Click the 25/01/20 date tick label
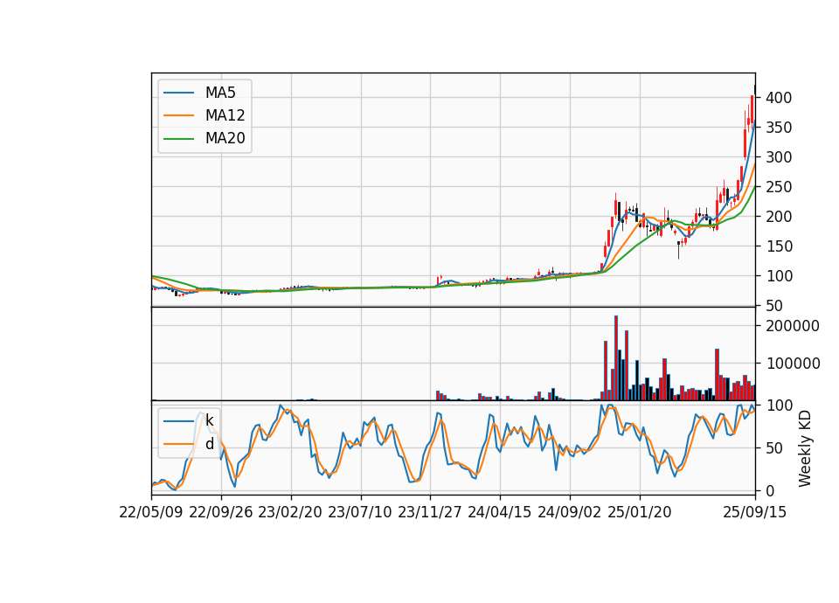Image resolution: width=839 pixels, height=603 pixels. (640, 512)
